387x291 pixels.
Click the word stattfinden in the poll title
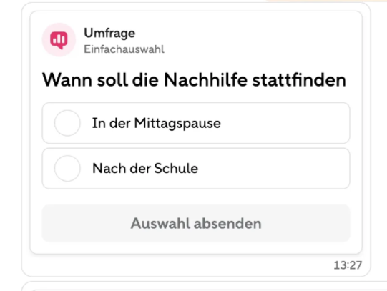pyautogui.click(x=299, y=80)
